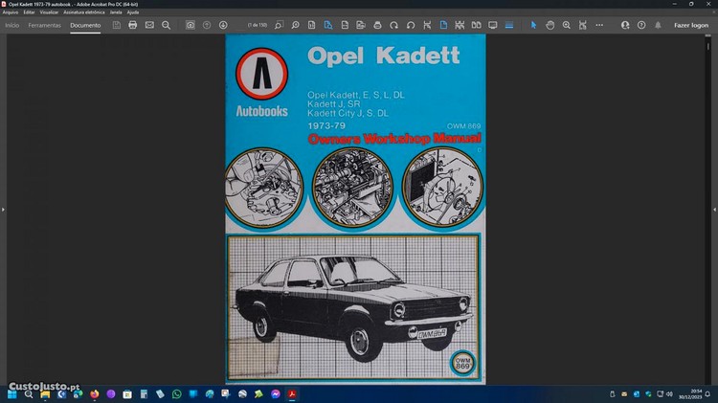Print the document using the printer icon
The image size is (718, 403).
[x=133, y=25]
